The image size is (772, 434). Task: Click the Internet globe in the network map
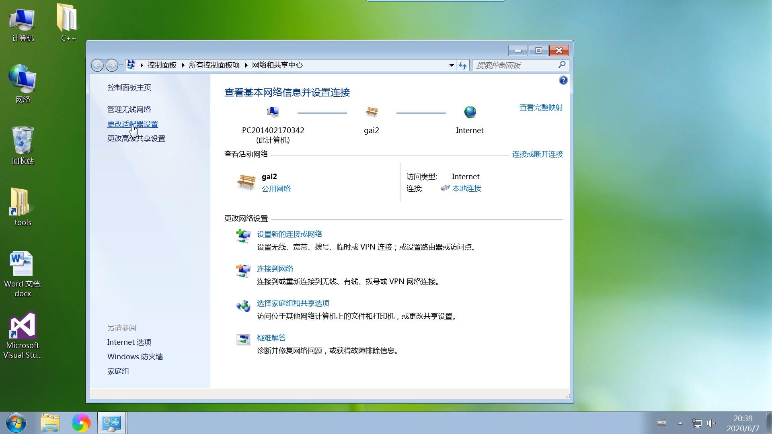[x=470, y=112]
